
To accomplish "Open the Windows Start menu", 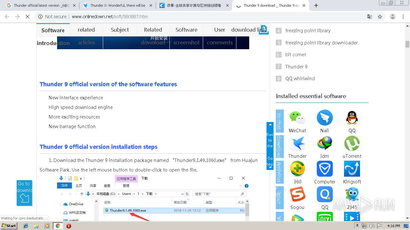I will pyautogui.click(x=9, y=226).
